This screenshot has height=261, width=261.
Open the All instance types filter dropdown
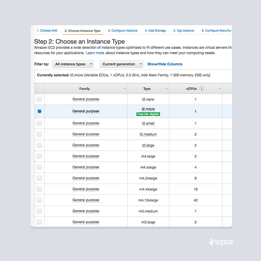click(x=73, y=64)
